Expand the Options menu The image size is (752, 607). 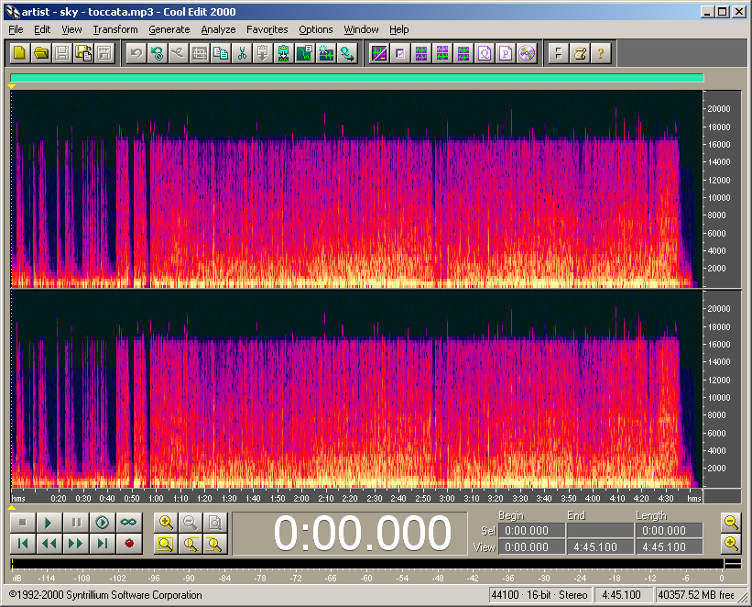coord(315,29)
